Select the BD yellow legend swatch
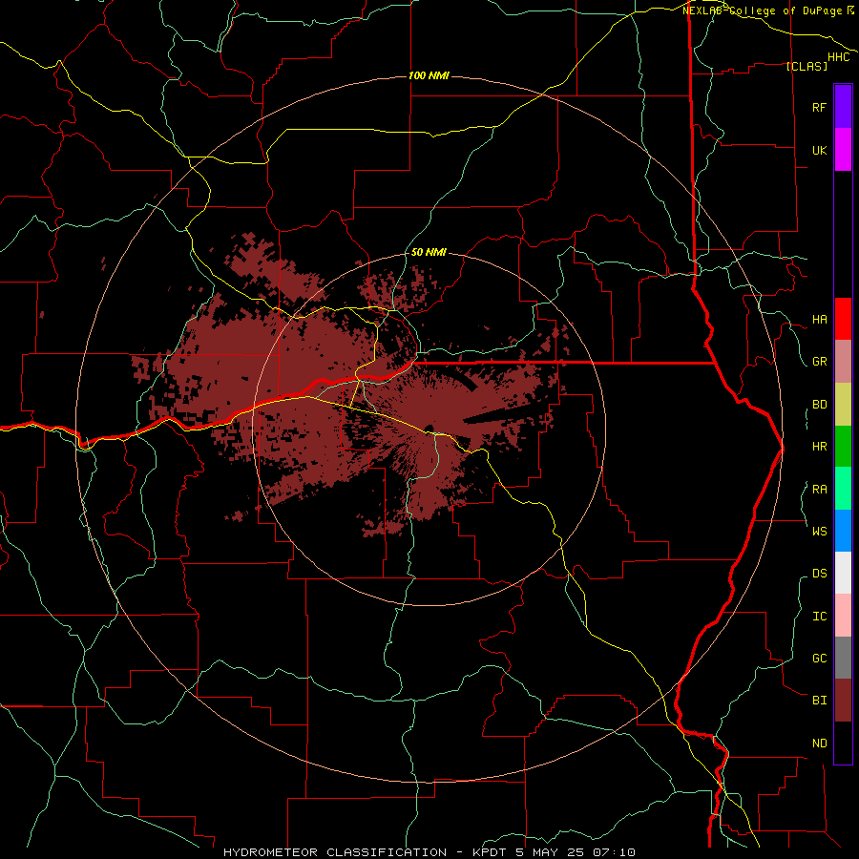 tap(843, 405)
